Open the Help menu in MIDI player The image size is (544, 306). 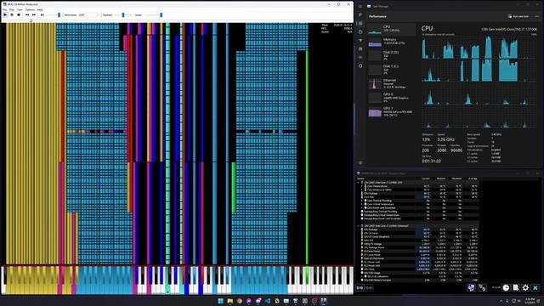point(40,9)
